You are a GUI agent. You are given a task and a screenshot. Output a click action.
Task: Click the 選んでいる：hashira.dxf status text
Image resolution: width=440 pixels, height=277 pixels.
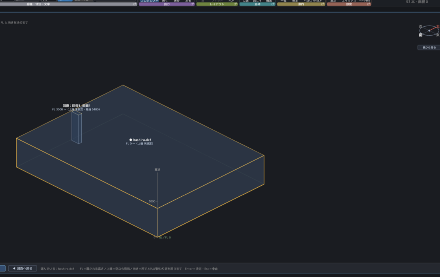pyautogui.click(x=57, y=269)
